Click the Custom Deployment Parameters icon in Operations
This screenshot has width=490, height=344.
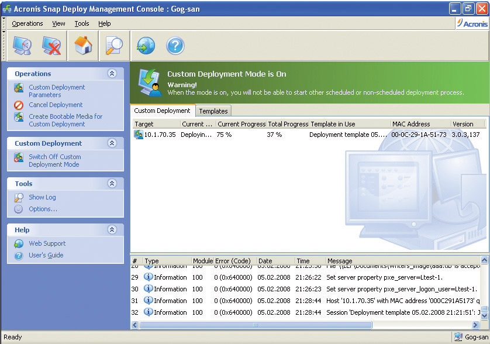pos(18,88)
